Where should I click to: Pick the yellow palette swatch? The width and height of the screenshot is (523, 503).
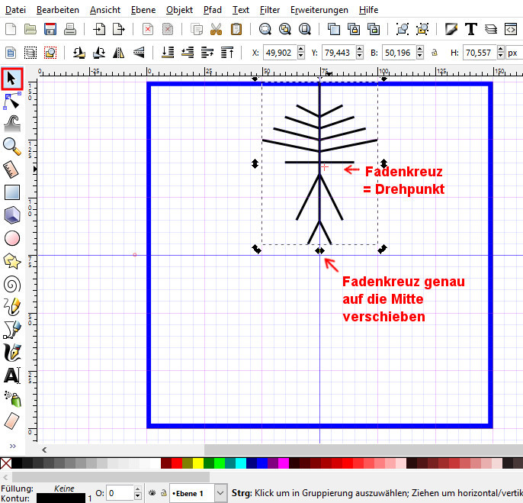(x=198, y=463)
